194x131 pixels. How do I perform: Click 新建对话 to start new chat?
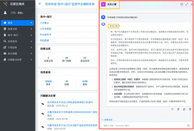tap(108, 119)
